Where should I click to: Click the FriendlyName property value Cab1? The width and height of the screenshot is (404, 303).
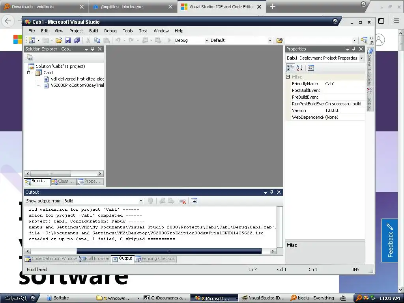(x=344, y=84)
